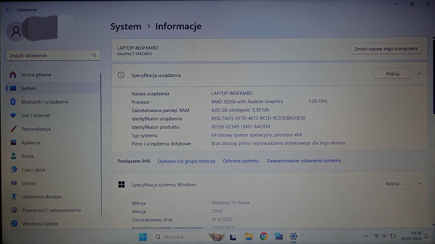This screenshot has width=435, height=244.
Task: Open Bluetooth i urządzenia settings
Action: point(44,102)
